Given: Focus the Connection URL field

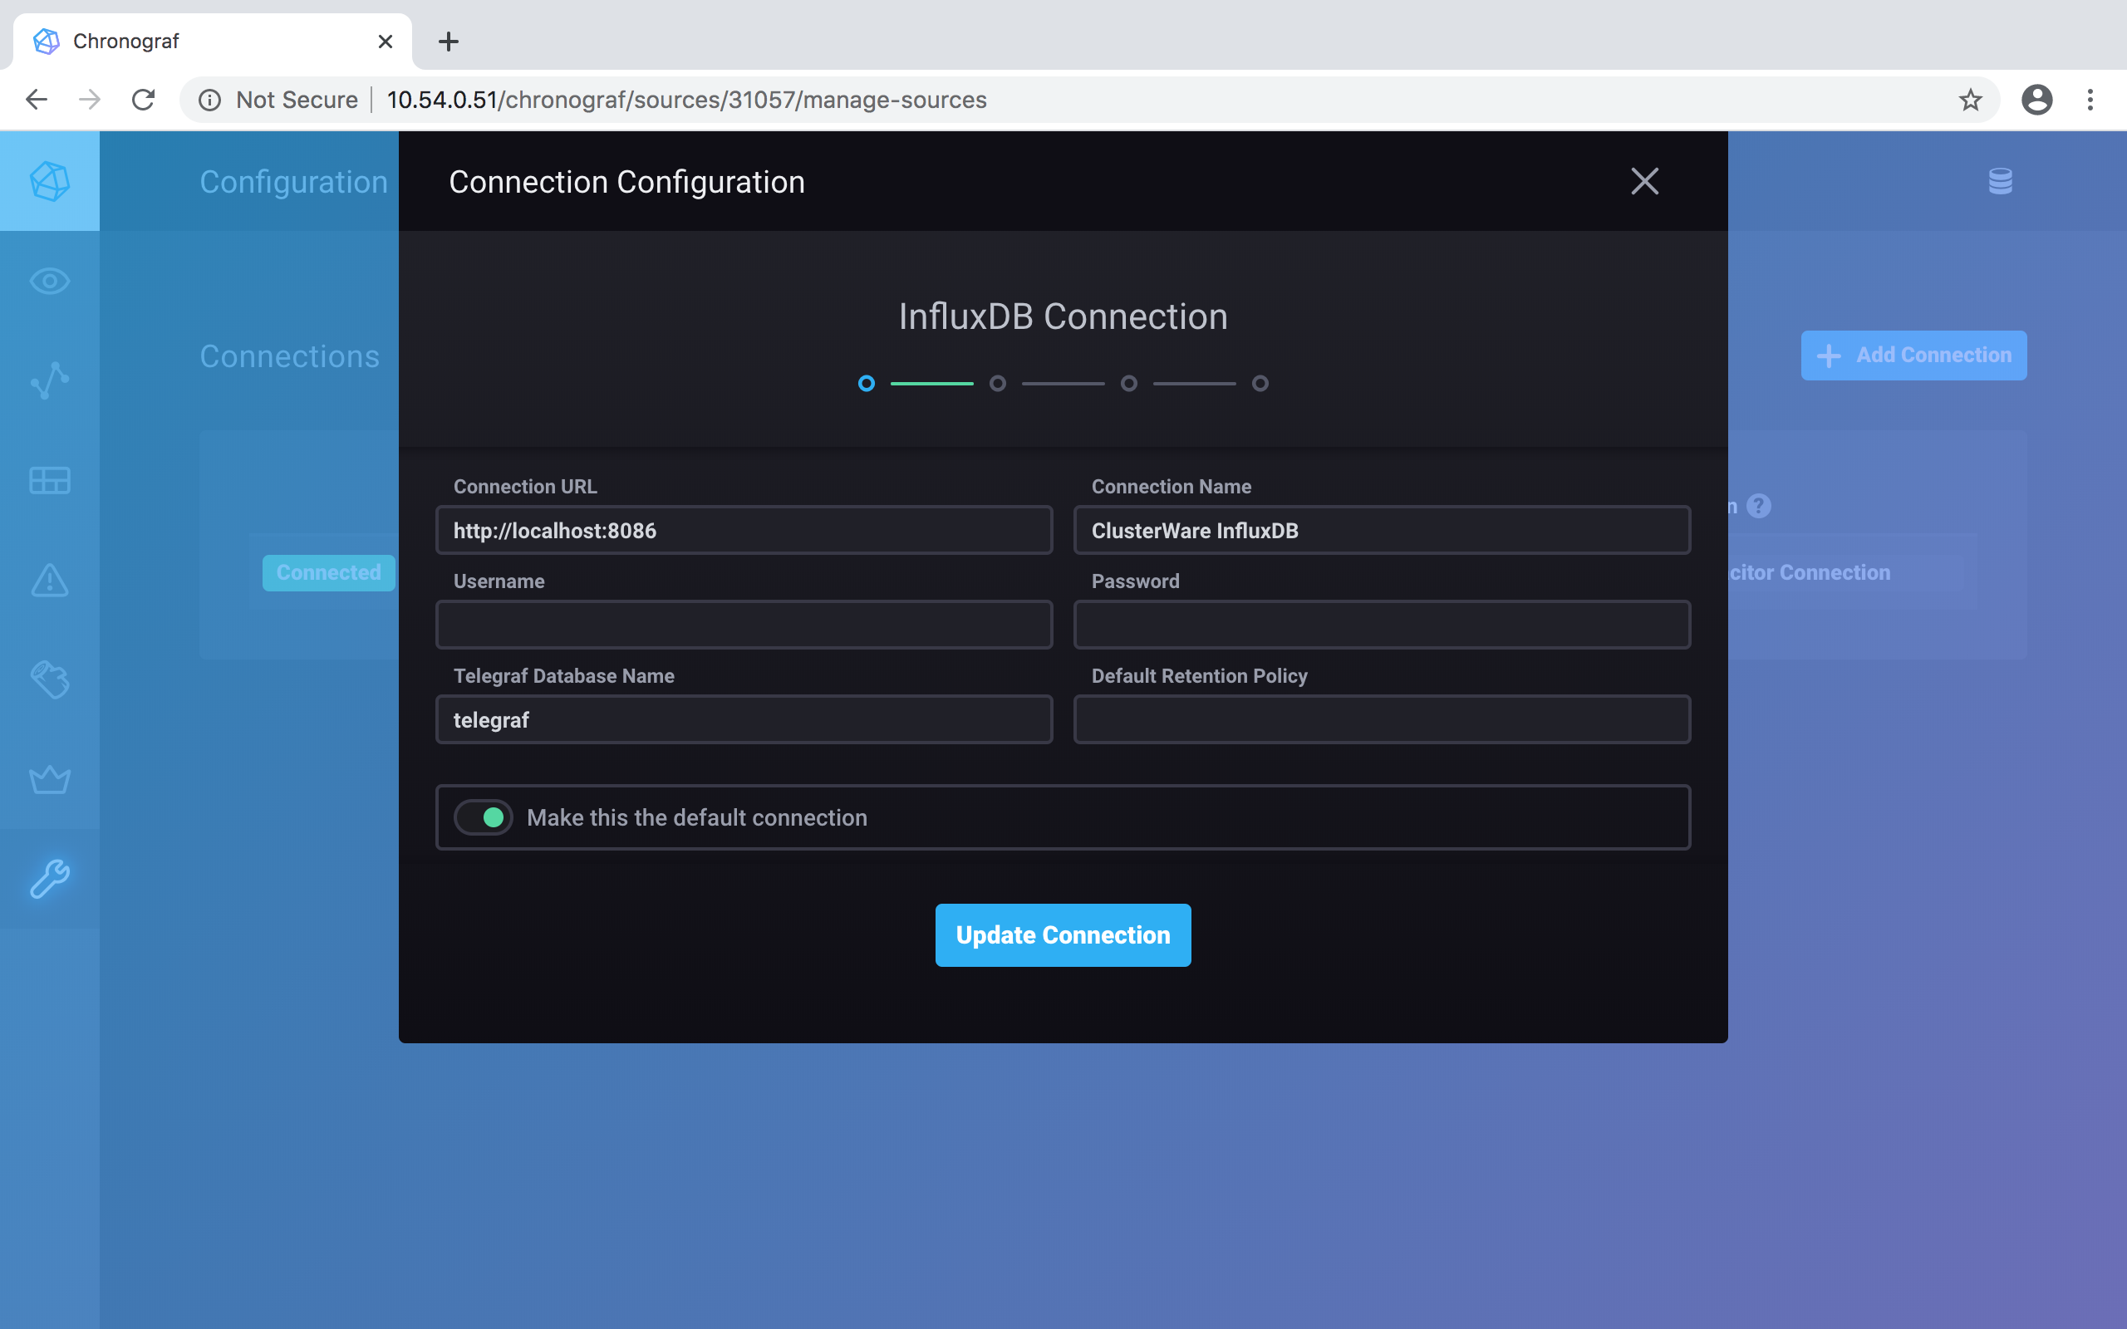Looking at the screenshot, I should 744,530.
